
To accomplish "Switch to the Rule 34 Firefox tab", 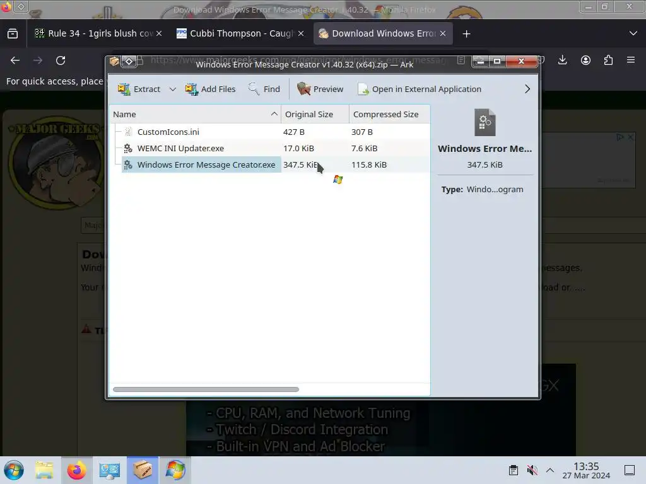I will point(98,33).
